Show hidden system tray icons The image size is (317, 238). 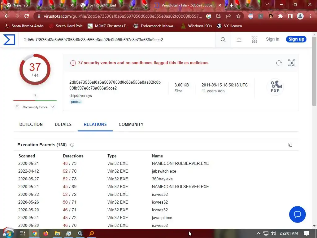click(x=258, y=233)
